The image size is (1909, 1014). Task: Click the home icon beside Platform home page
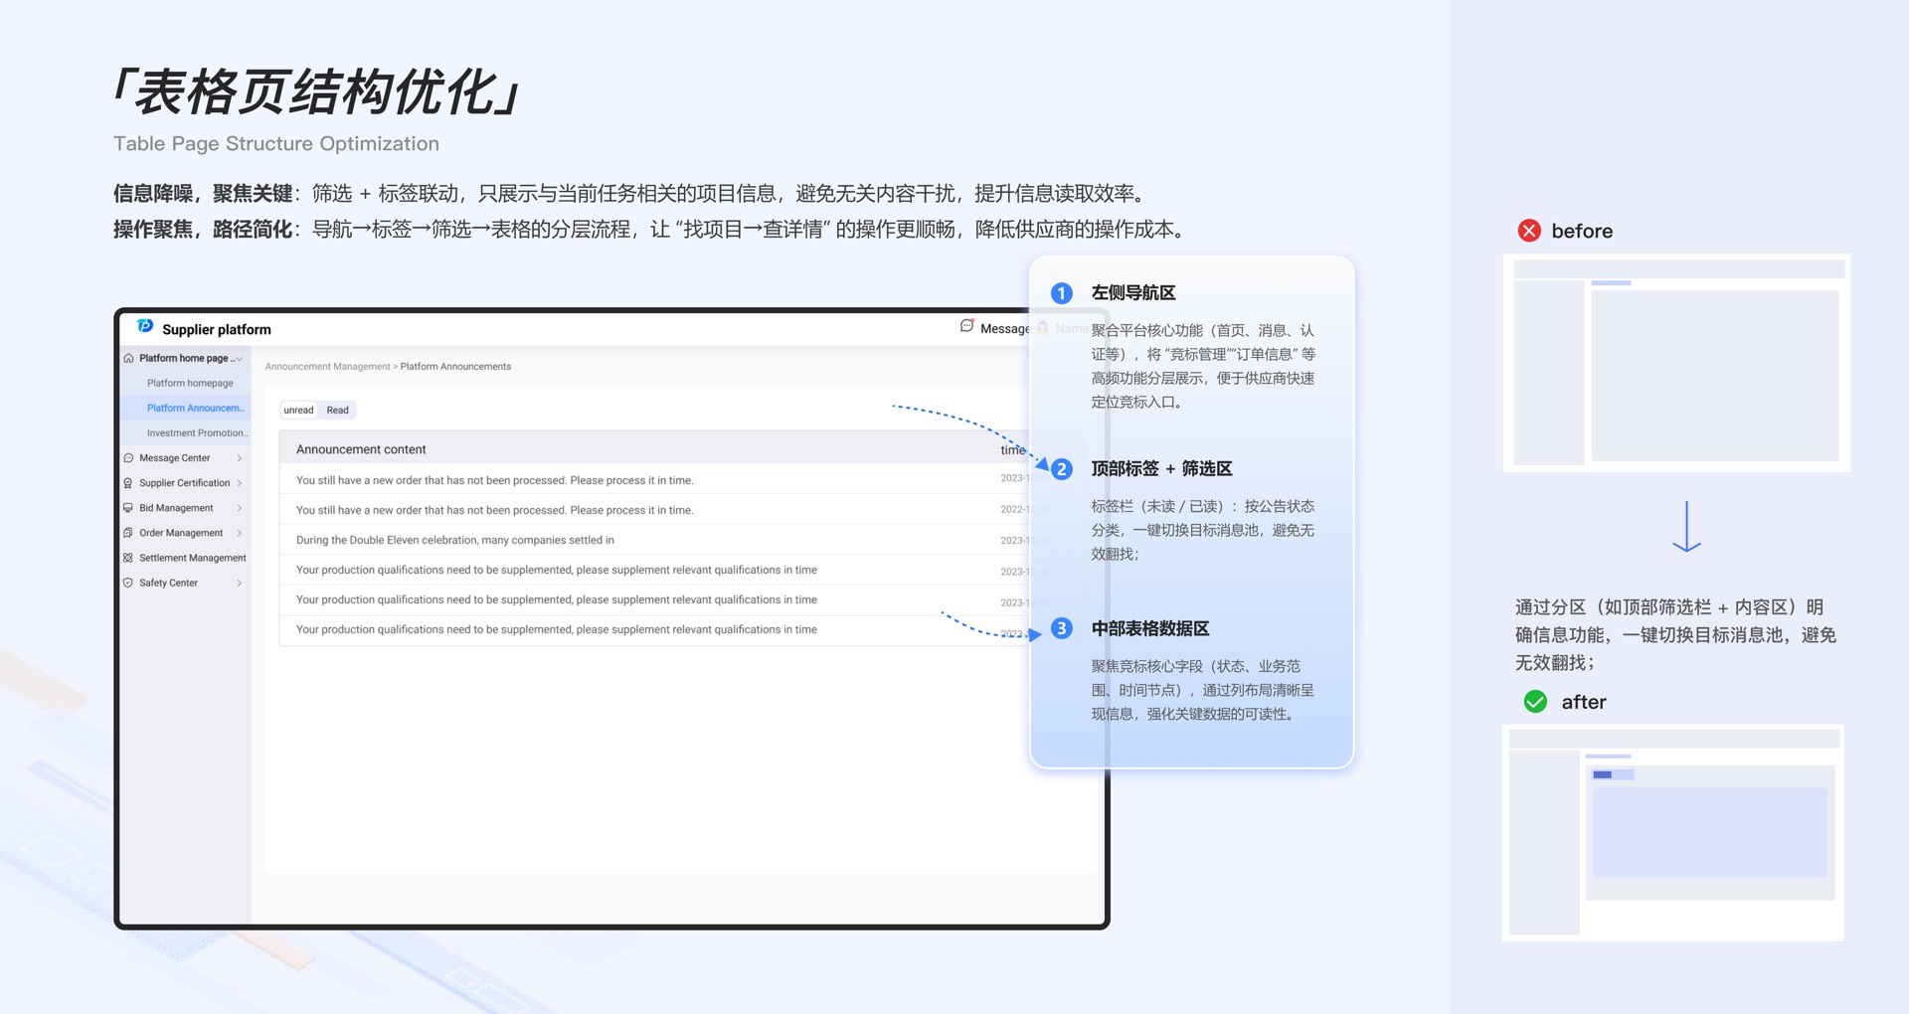tap(128, 358)
